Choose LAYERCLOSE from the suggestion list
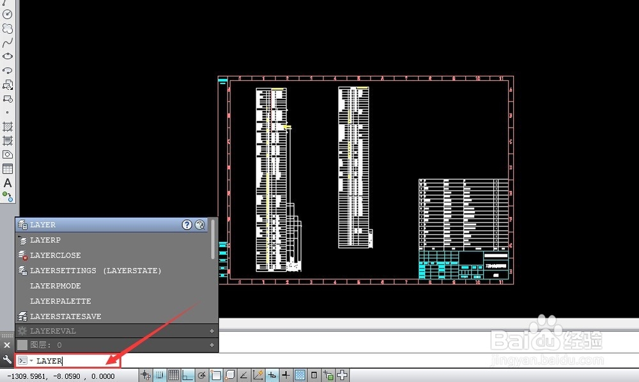Screen dimensions: 639x382 (x=112, y=255)
